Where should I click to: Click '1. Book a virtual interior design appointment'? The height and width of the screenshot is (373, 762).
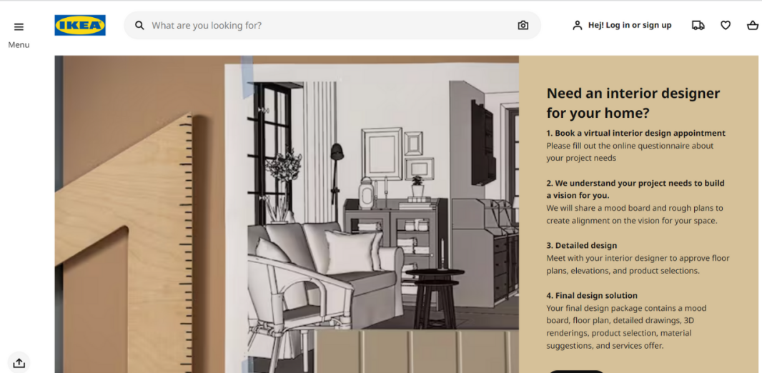[635, 133]
